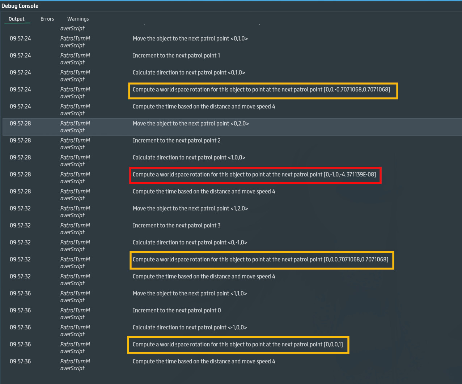462x384 pixels.
Task: Select the Output tab
Action: click(17, 18)
